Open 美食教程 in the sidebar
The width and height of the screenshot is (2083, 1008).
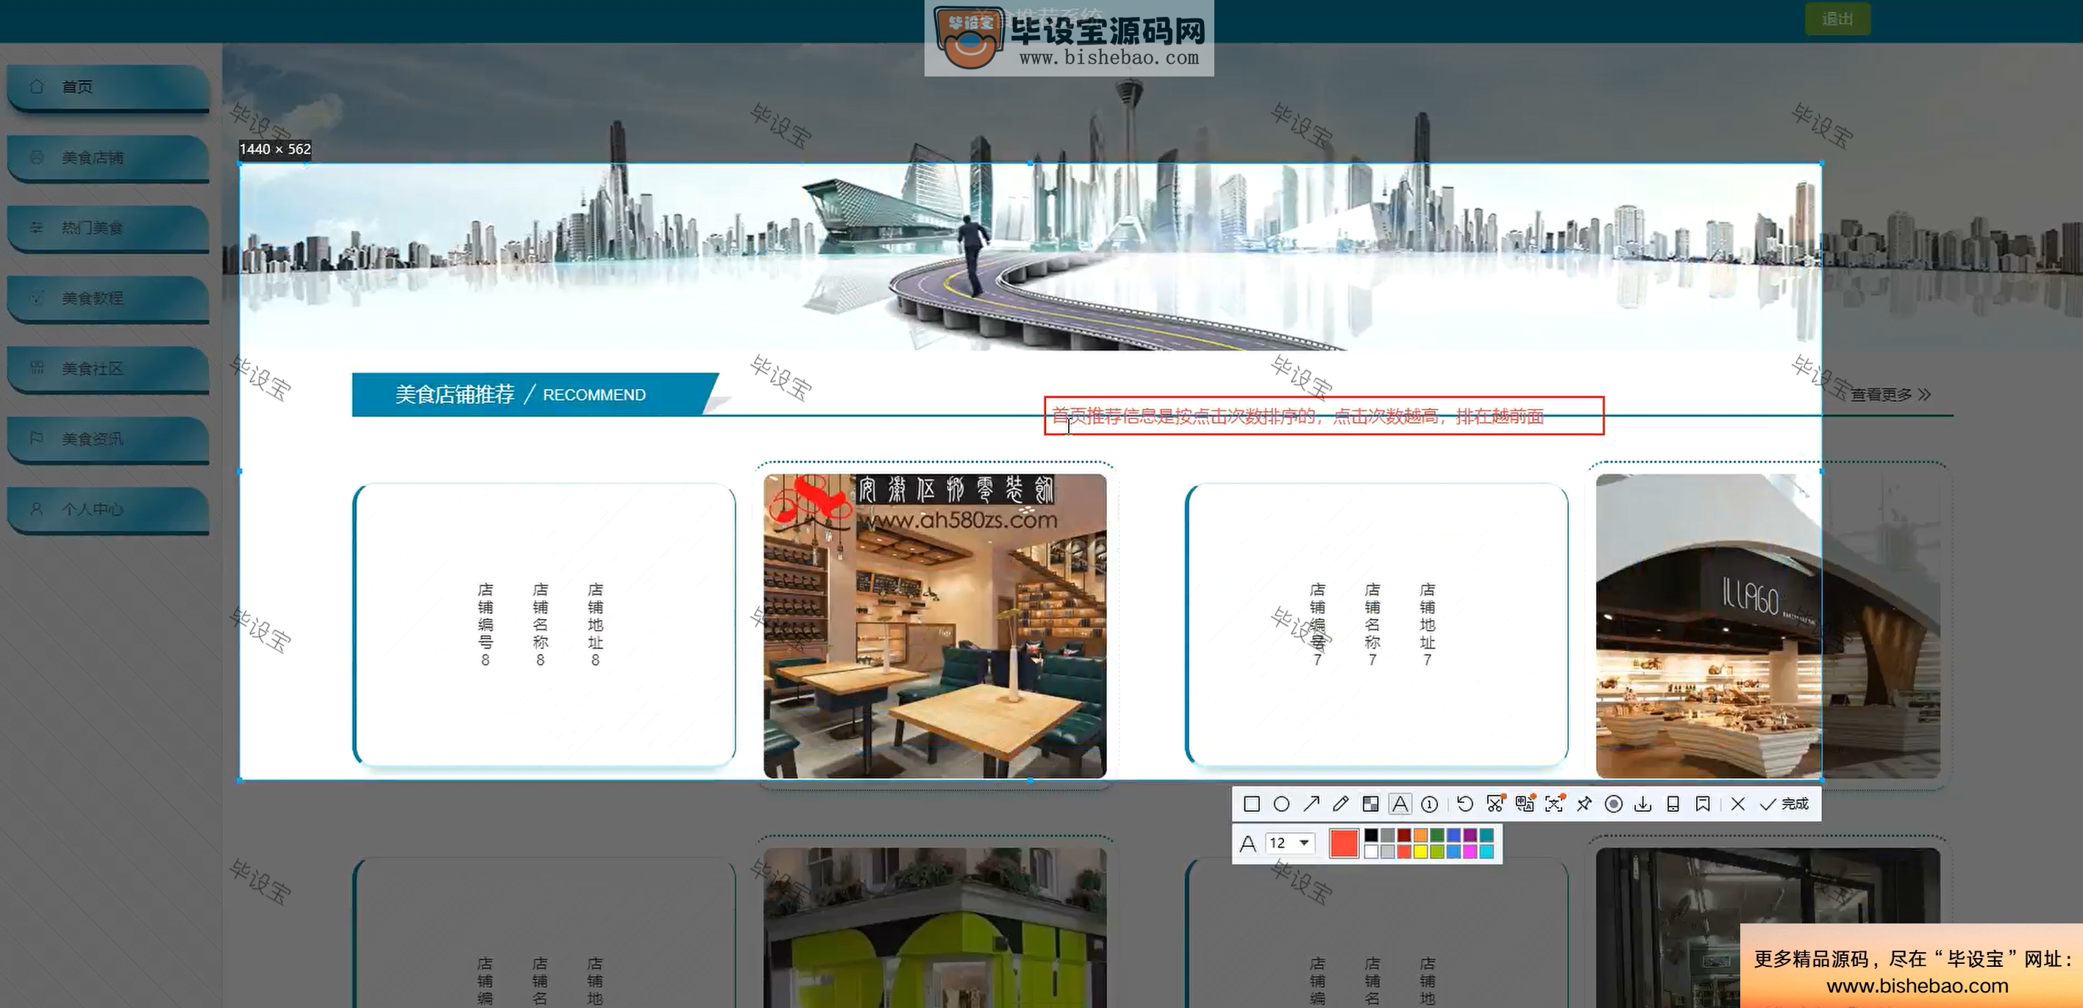(x=108, y=299)
